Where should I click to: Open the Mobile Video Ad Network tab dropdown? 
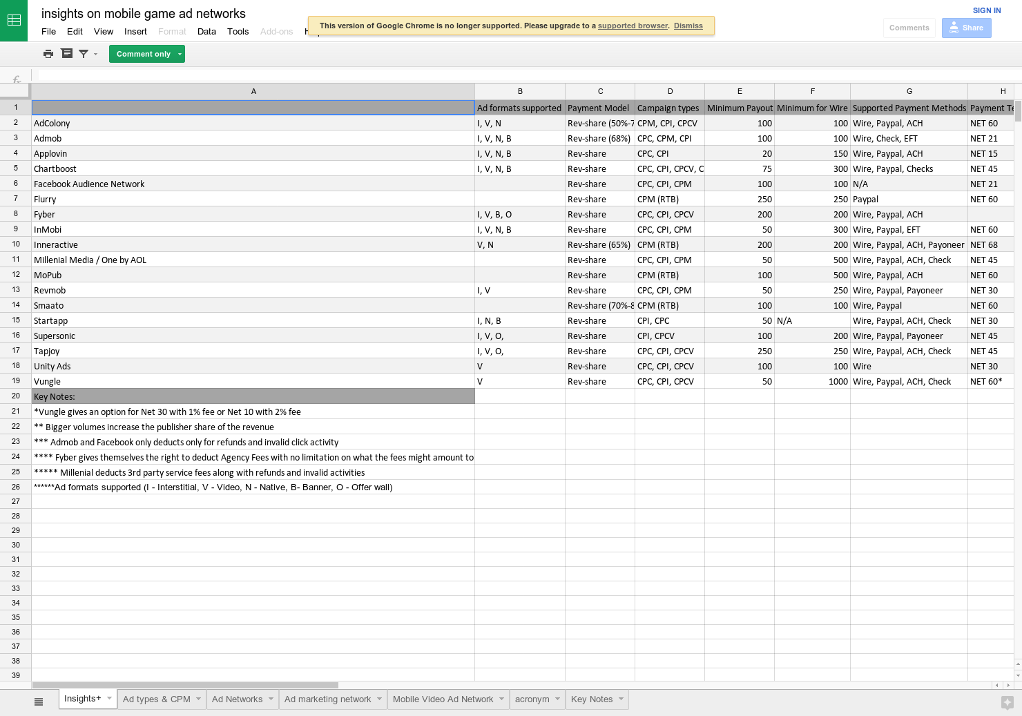coord(501,699)
